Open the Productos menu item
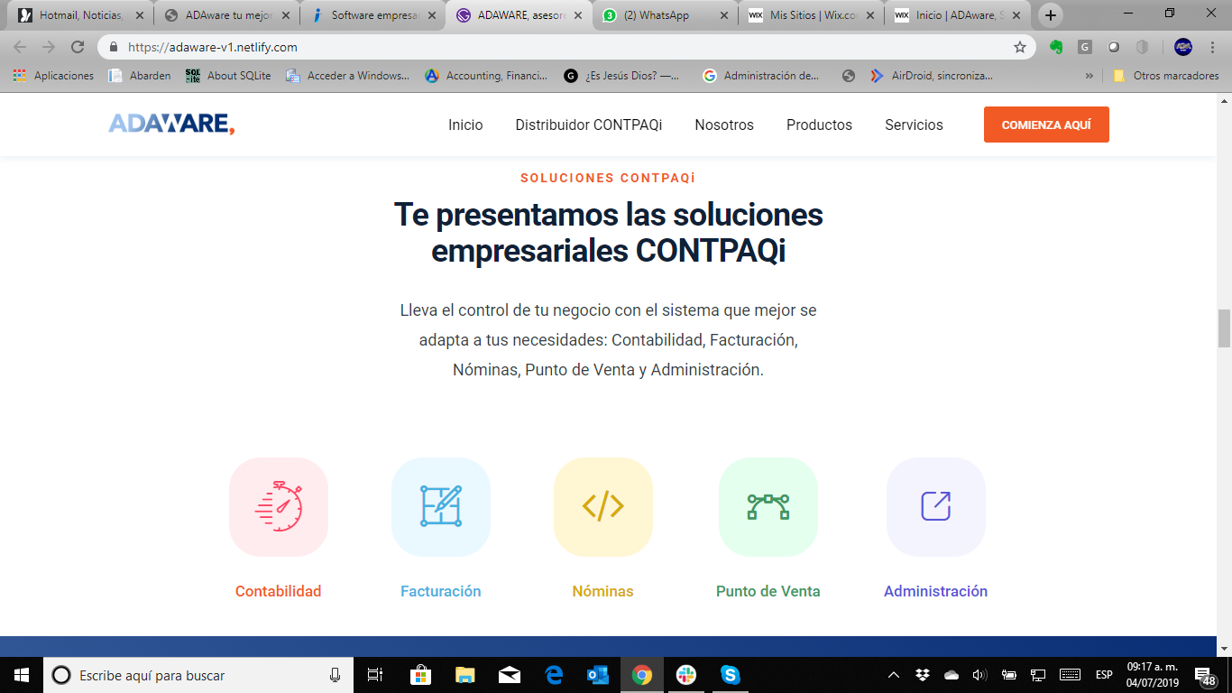The width and height of the screenshot is (1232, 693). coord(819,125)
